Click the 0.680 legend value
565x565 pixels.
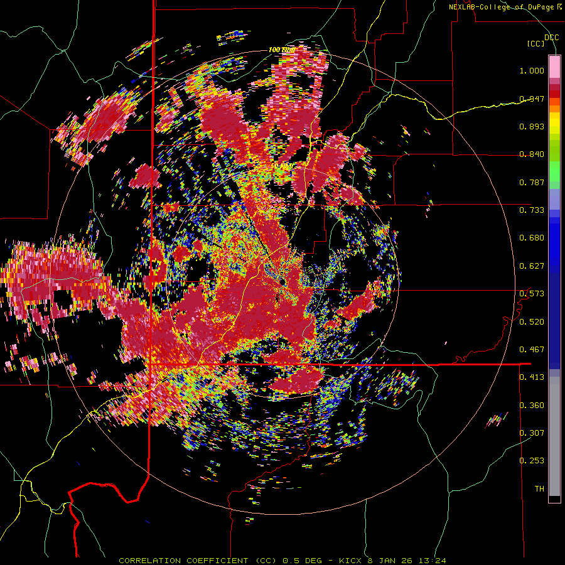(x=532, y=238)
